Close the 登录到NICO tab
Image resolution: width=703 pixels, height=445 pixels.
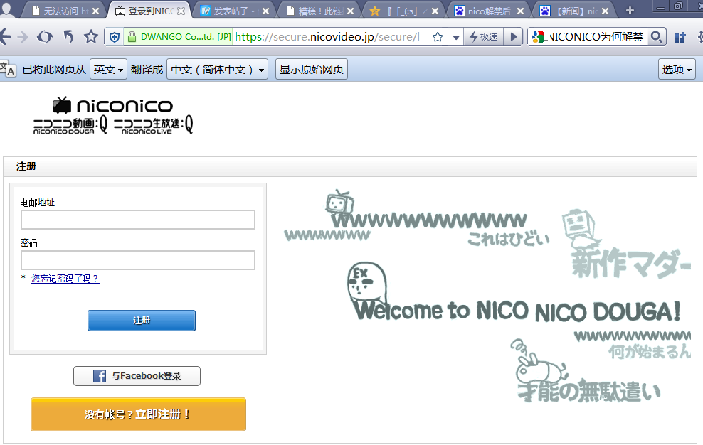click(x=181, y=11)
